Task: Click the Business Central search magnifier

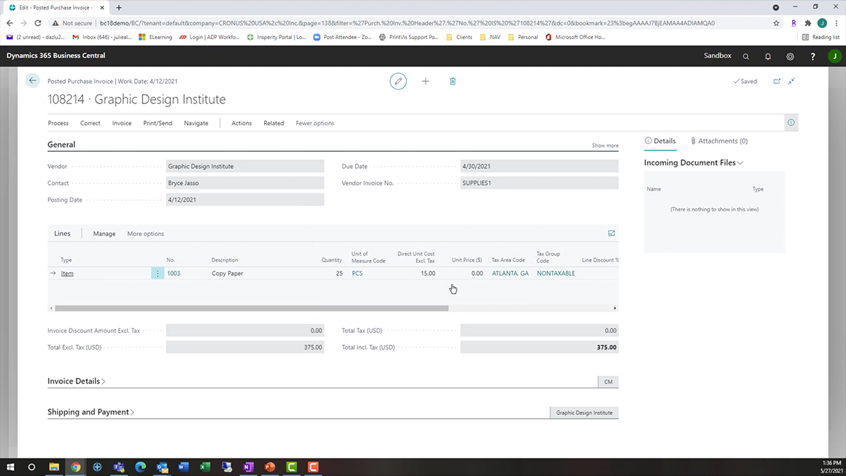Action: [746, 56]
